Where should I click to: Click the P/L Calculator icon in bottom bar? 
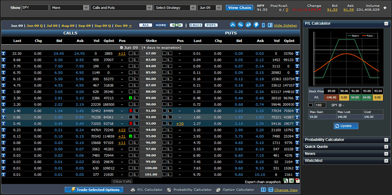133,190
